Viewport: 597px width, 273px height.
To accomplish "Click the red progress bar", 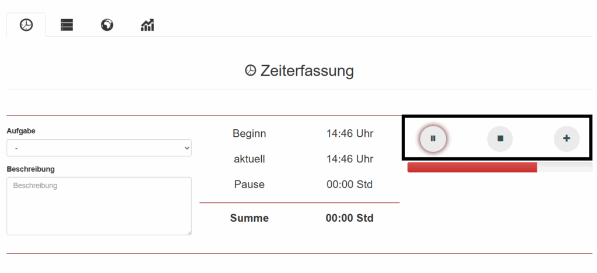I will [472, 168].
